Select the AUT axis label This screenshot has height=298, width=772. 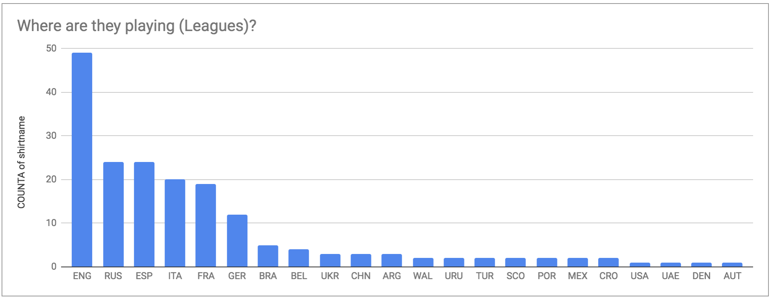click(x=733, y=276)
